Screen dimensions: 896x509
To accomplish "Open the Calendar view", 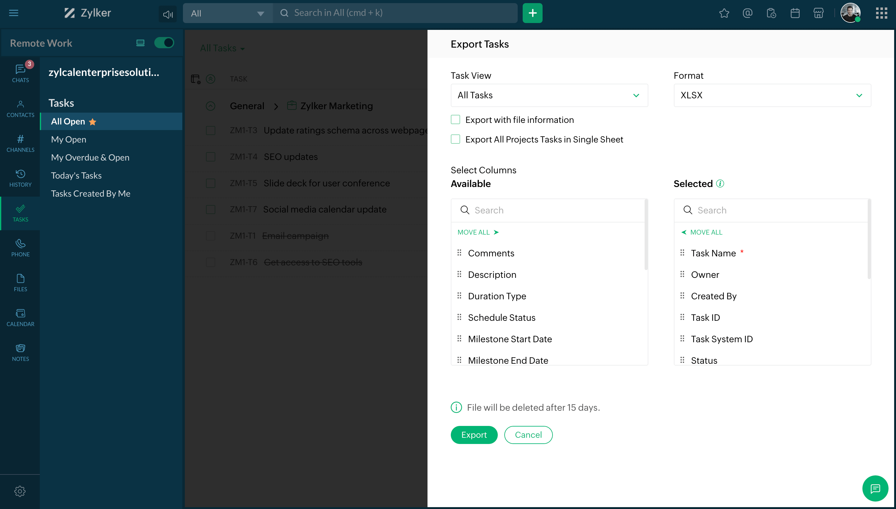I will (x=20, y=317).
